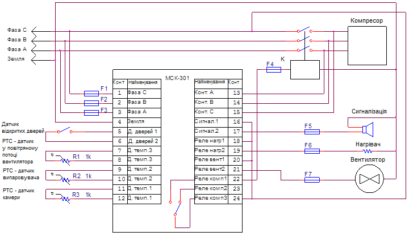Image resolution: width=409 pixels, height=236 pixels.
Task: Click the R1 1k thermistor symbol
Action: click(65, 161)
